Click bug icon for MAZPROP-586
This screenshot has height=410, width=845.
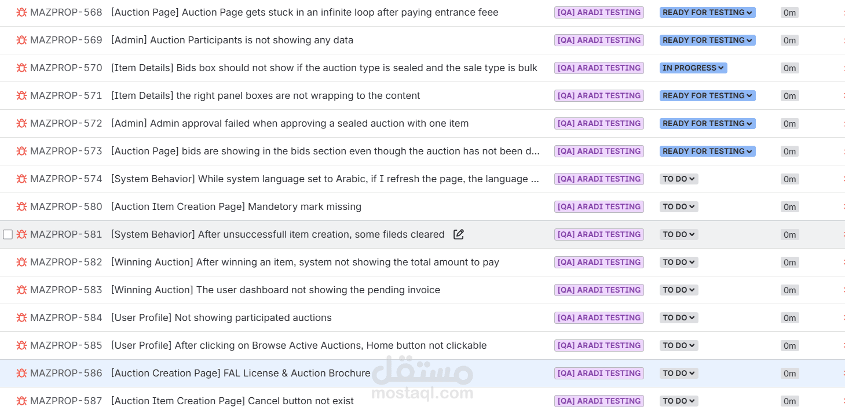click(22, 373)
